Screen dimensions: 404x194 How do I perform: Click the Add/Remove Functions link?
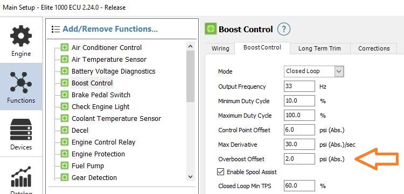[110, 29]
